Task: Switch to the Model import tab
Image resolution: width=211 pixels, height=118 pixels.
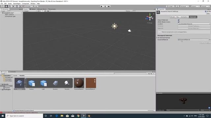Action: (x=173, y=17)
